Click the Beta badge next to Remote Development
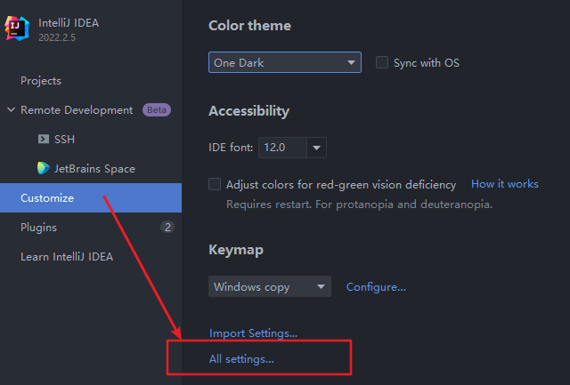Image resolution: width=570 pixels, height=385 pixels. (x=157, y=110)
